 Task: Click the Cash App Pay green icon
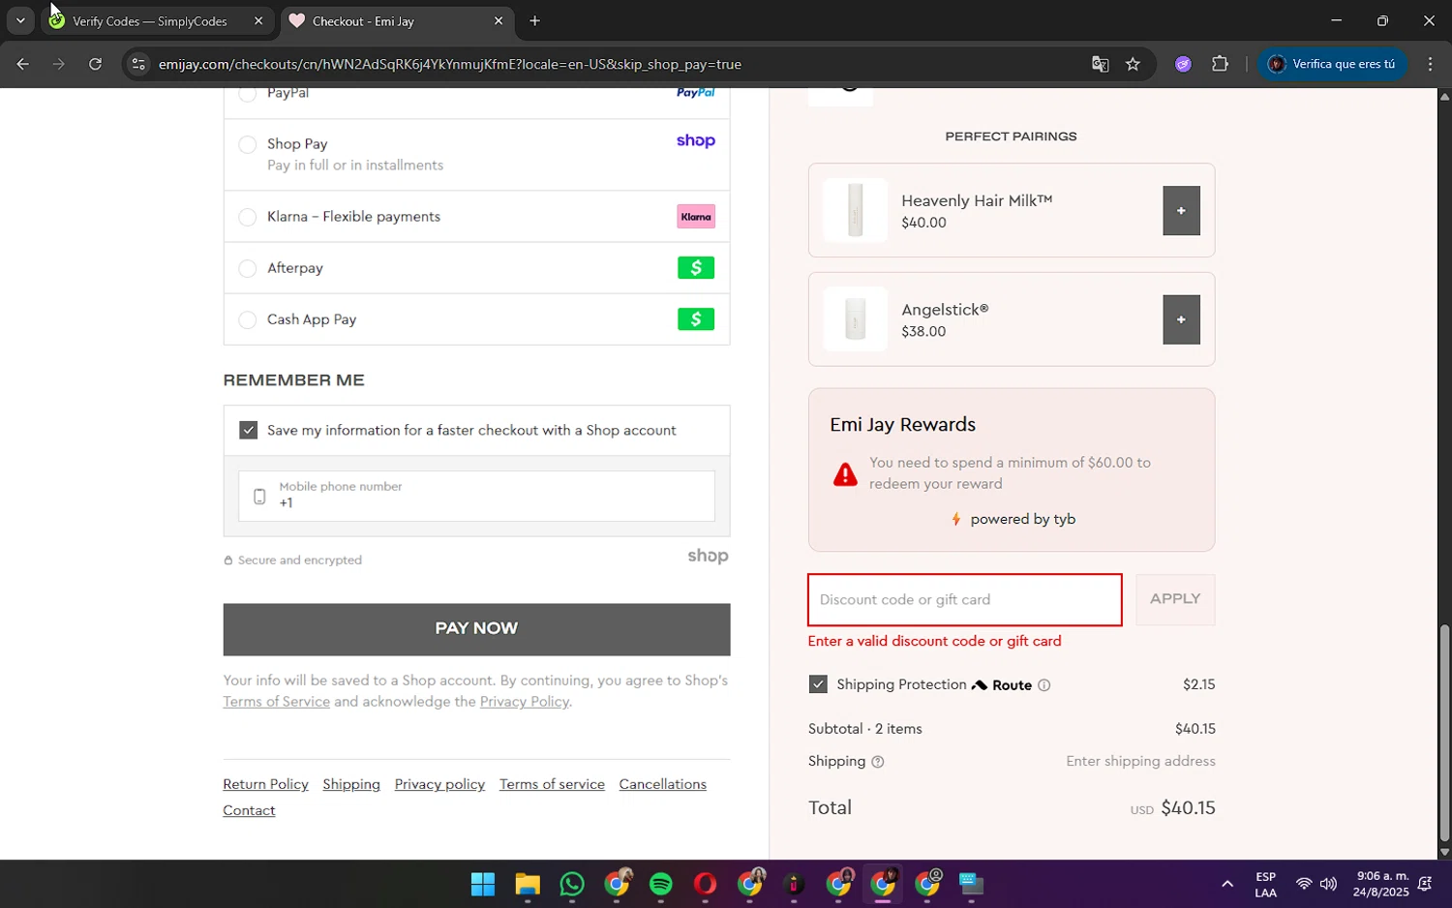coord(696,319)
